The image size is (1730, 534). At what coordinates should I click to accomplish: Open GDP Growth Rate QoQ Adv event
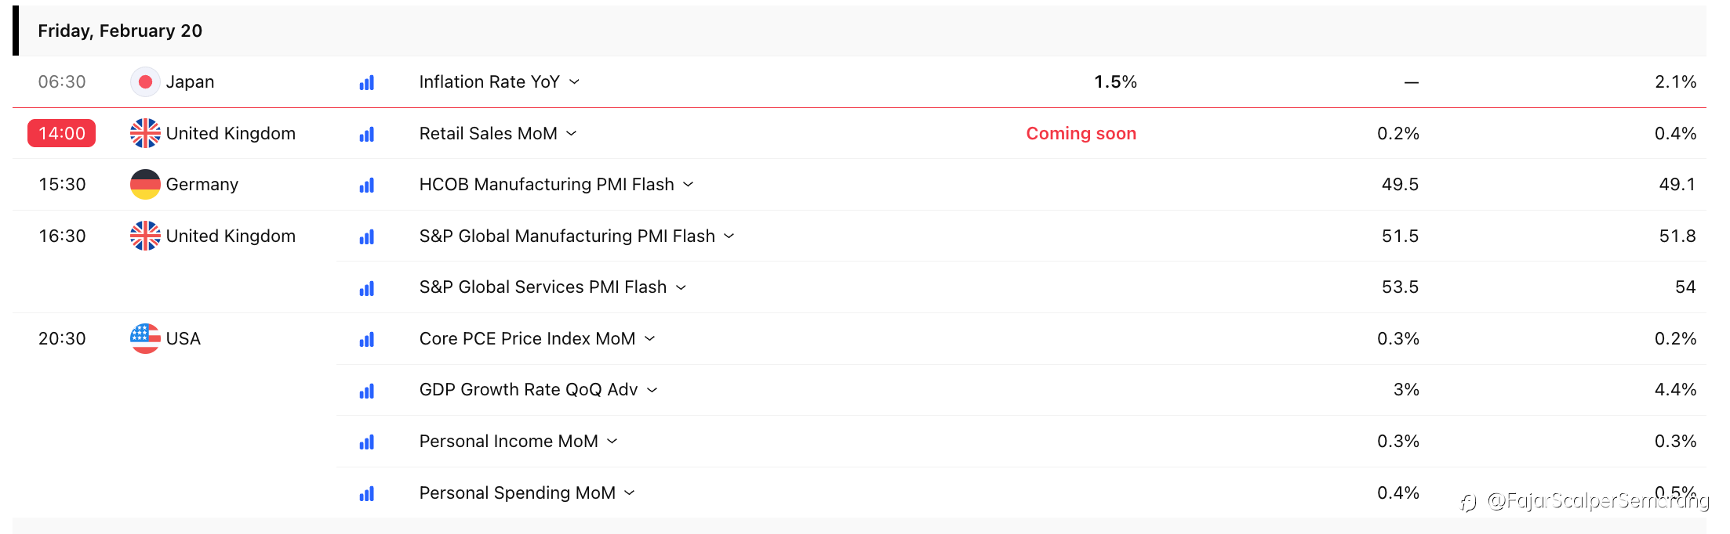pyautogui.click(x=528, y=390)
